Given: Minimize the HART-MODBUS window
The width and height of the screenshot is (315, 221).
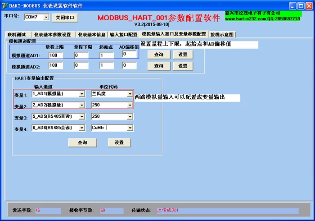Looking at the screenshot, I should [292, 6].
